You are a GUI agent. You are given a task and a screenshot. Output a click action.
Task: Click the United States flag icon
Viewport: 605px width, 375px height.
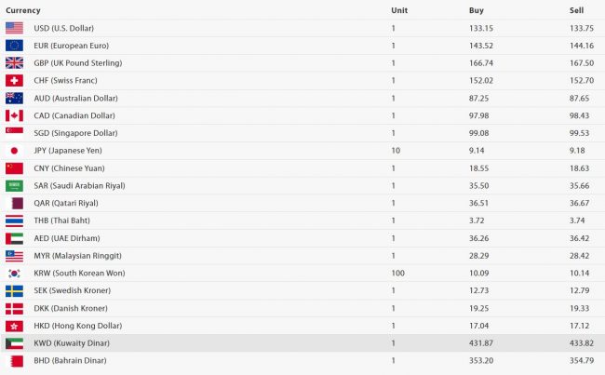point(14,28)
